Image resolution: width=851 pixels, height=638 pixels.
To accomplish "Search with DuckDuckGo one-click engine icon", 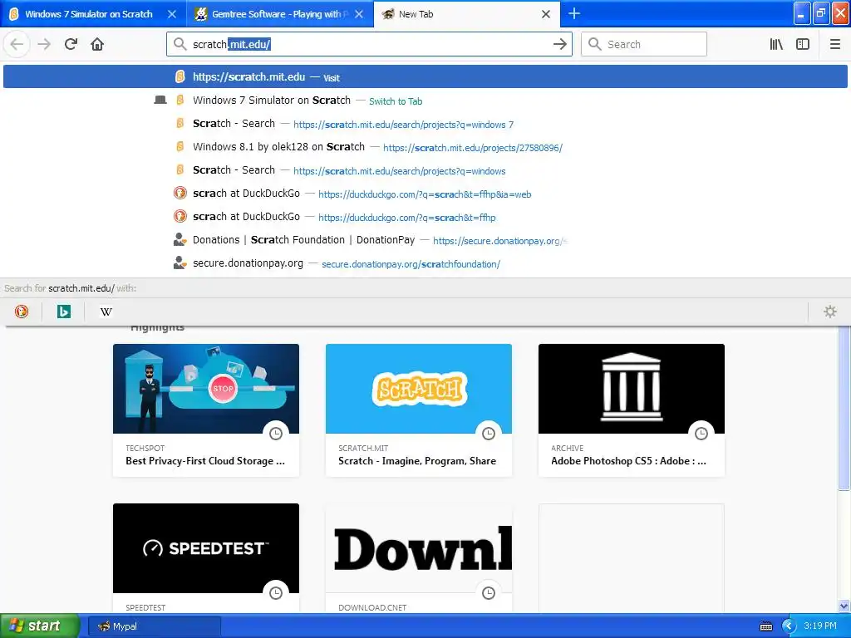I will pyautogui.click(x=22, y=312).
